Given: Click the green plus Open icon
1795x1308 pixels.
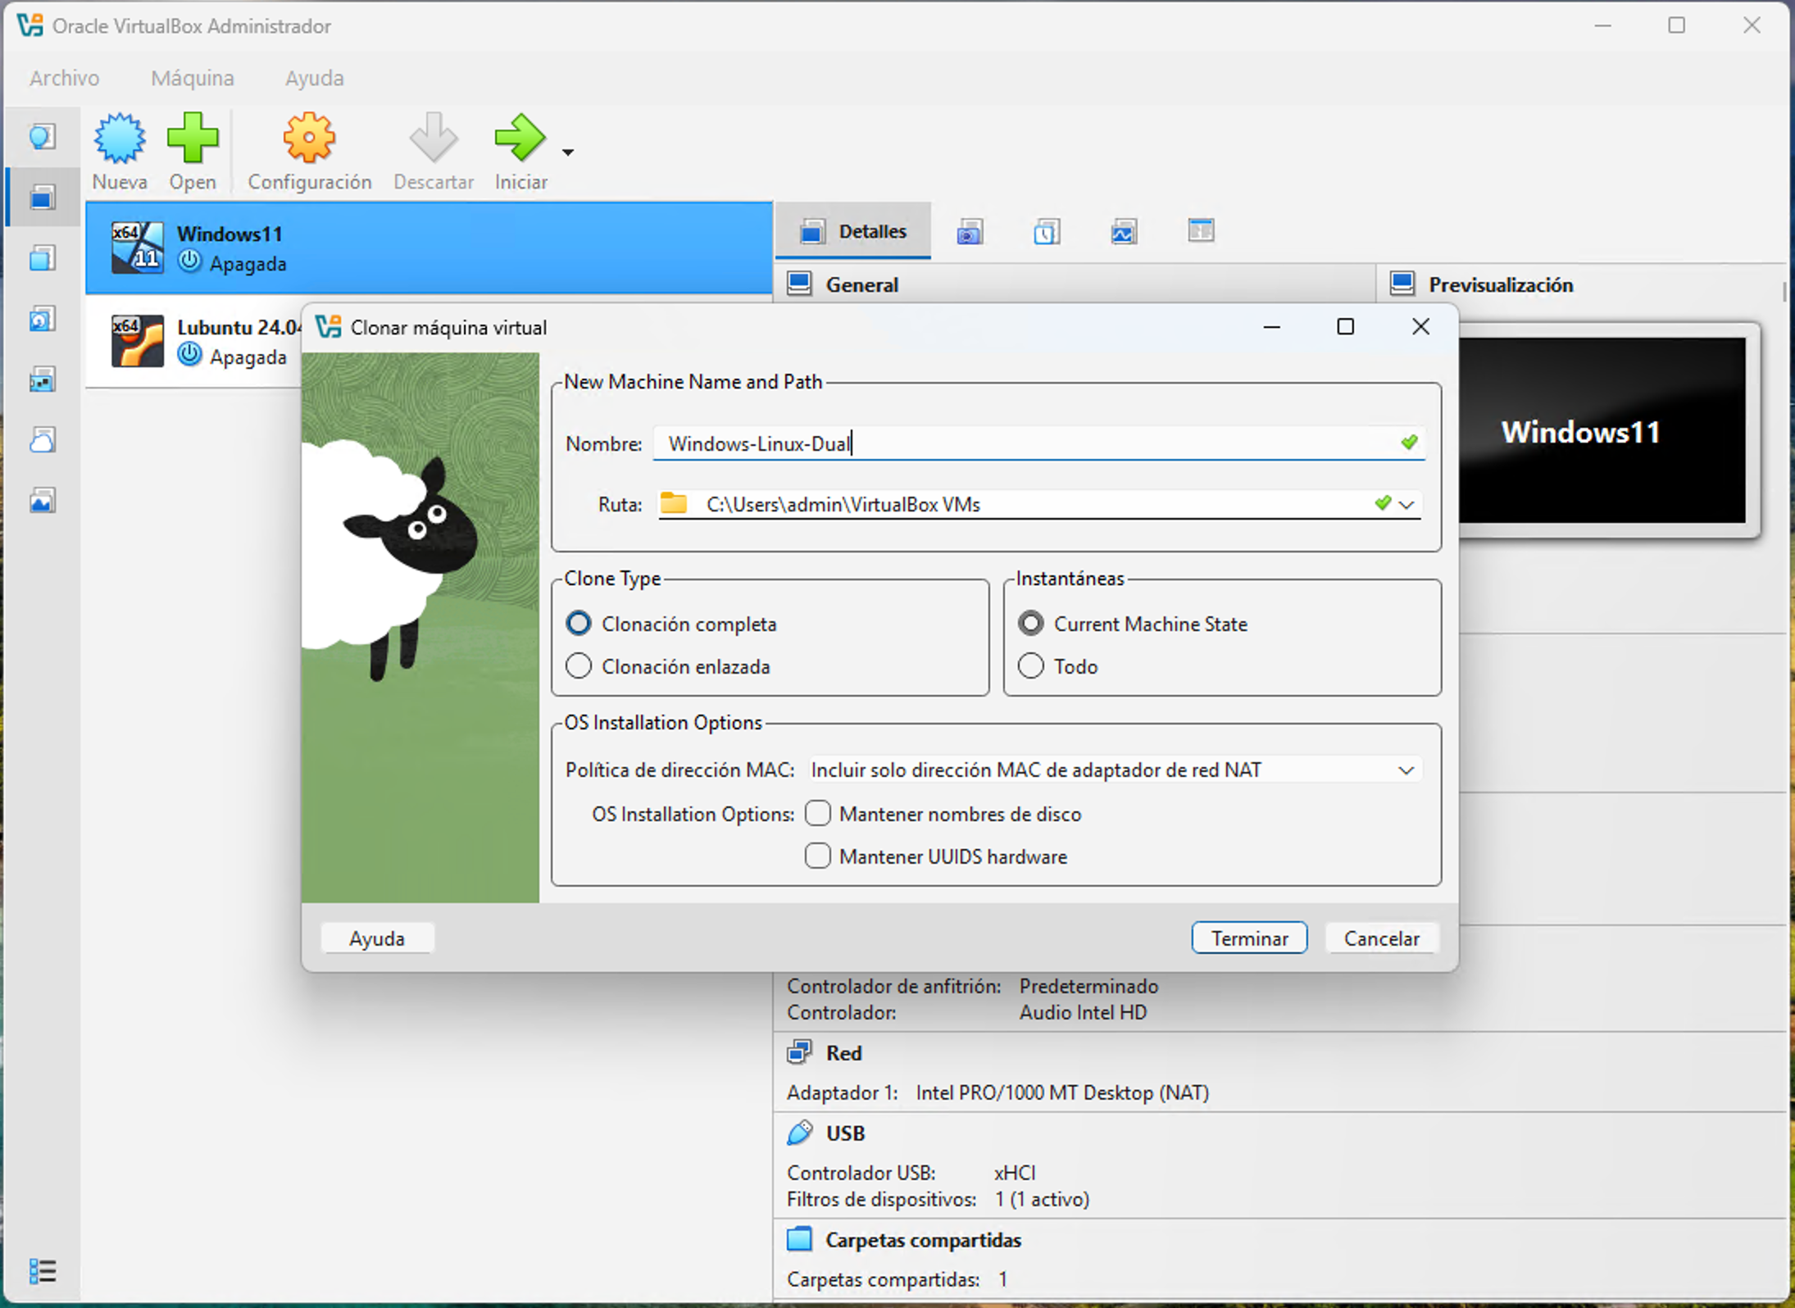Looking at the screenshot, I should coord(193,138).
